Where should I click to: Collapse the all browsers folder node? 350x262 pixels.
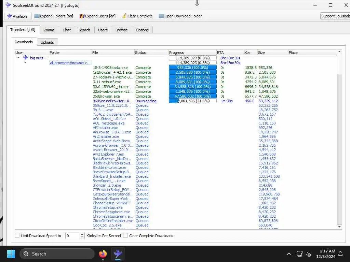[x=25, y=63]
